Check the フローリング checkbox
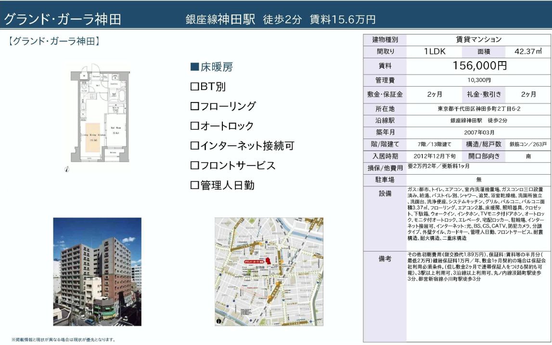552x345 pixels. pyautogui.click(x=195, y=106)
